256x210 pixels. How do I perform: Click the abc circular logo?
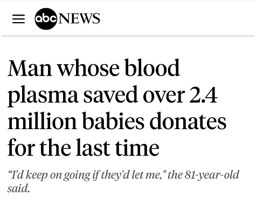[x=46, y=19]
